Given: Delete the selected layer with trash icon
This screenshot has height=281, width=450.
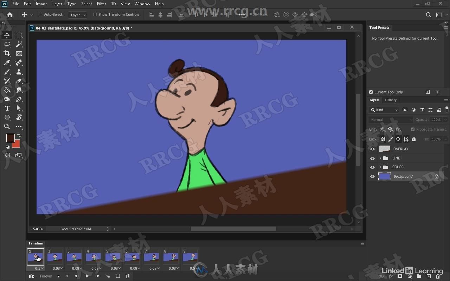Looking at the screenshot, I should [438, 276].
